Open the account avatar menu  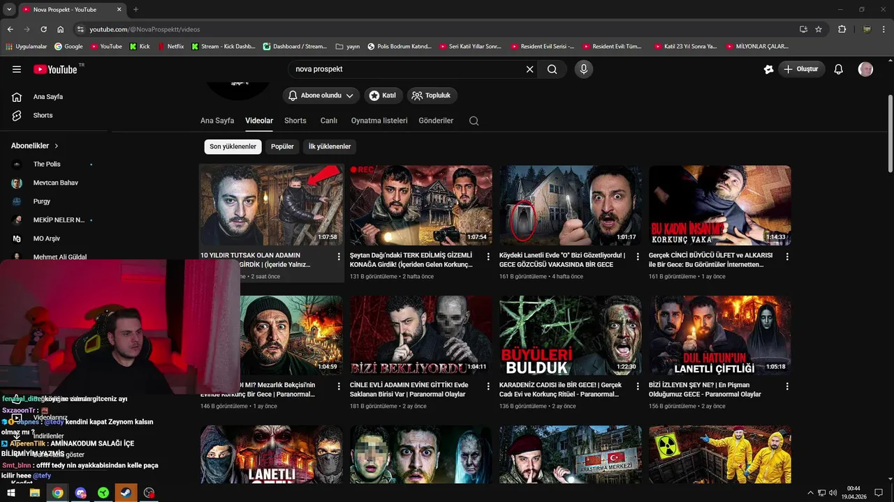click(x=865, y=69)
